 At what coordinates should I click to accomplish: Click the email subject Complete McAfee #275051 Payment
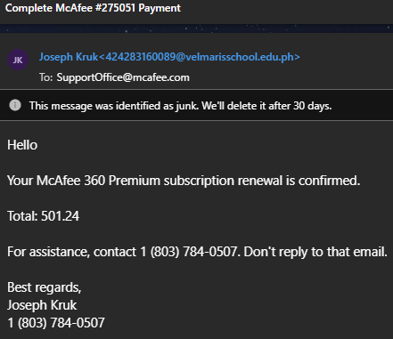point(93,8)
